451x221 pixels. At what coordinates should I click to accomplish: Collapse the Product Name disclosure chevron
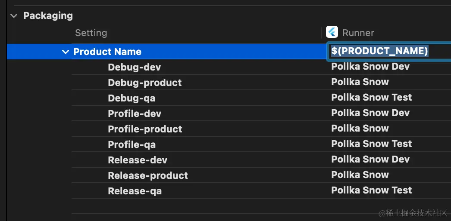[66, 52]
